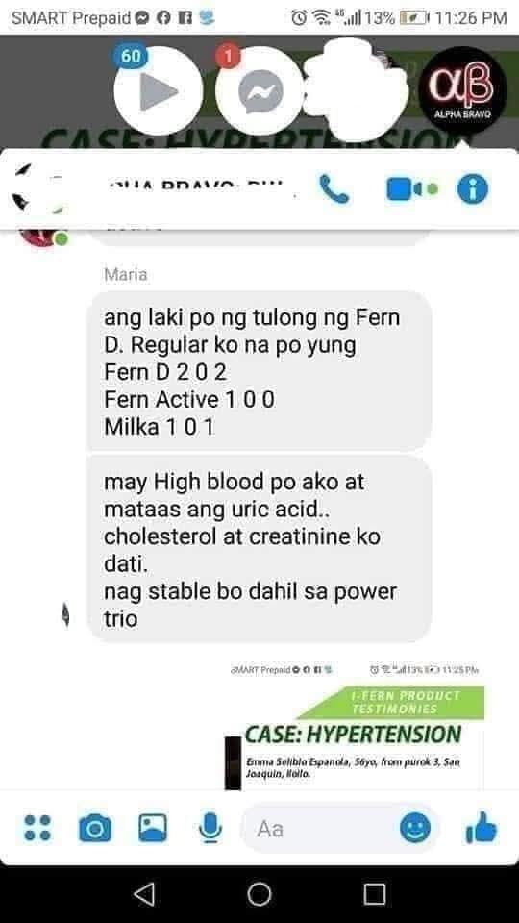Image resolution: width=519 pixels, height=923 pixels.
Task: Open the Alpha Bravo chat head
Action: point(463,90)
